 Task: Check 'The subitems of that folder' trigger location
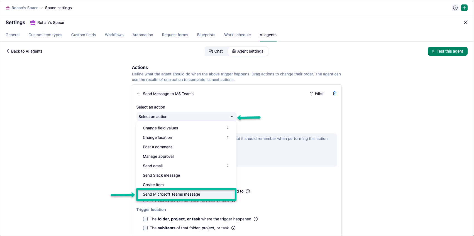pyautogui.click(x=145, y=228)
